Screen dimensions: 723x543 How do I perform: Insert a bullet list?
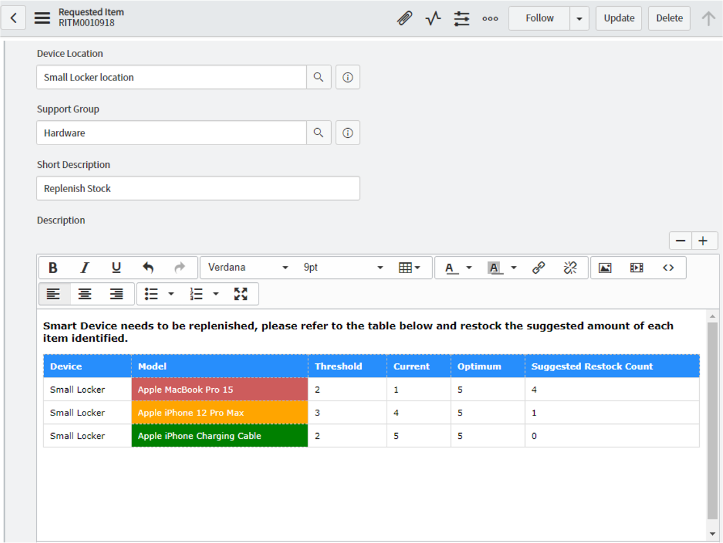tap(151, 294)
